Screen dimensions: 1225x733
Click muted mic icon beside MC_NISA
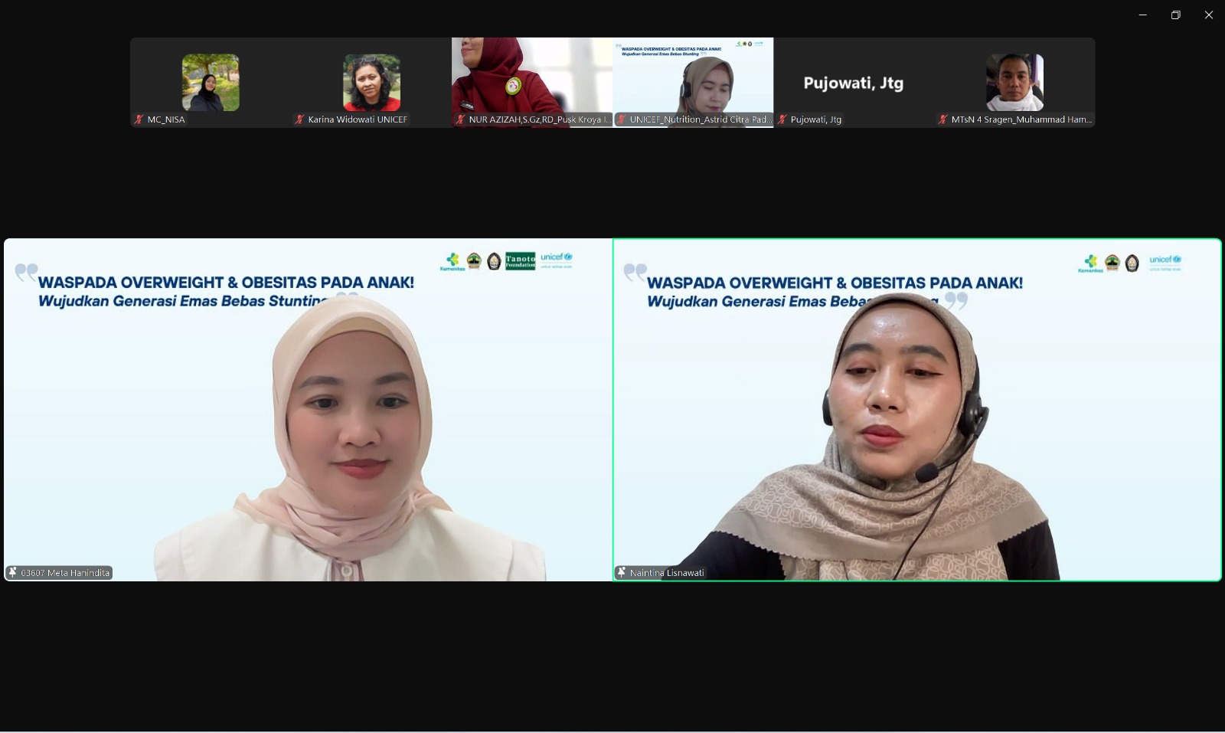(139, 119)
